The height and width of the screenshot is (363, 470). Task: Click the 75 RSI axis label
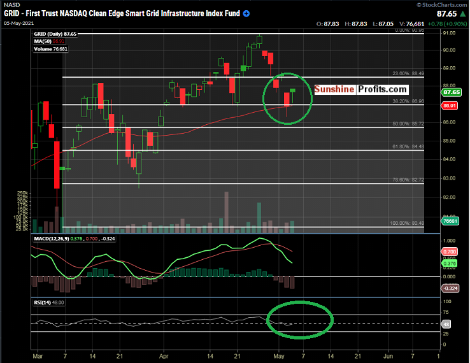pyautogui.click(x=446, y=312)
